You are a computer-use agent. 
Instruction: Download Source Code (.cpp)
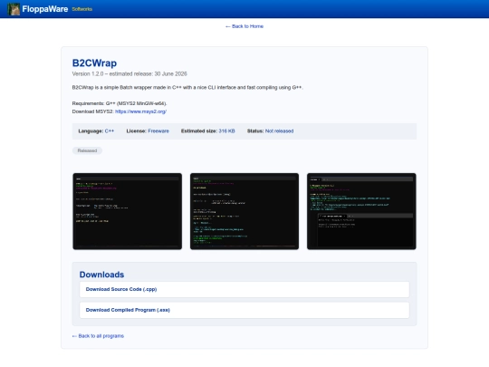(x=244, y=290)
